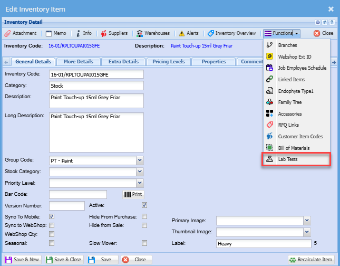
Task: Toggle Sync To Mobile checkbox
Action: 52,216
